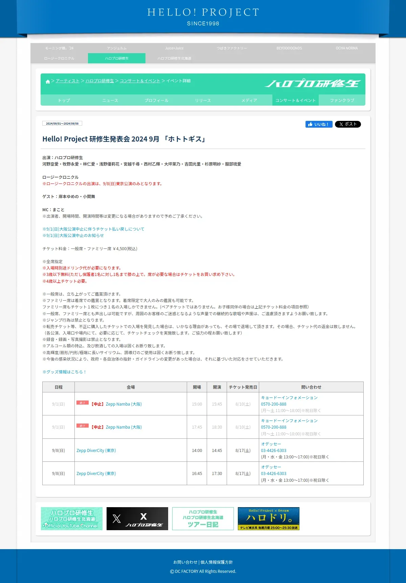Go to the リリース sub-menu
The image size is (406, 583).
click(203, 100)
